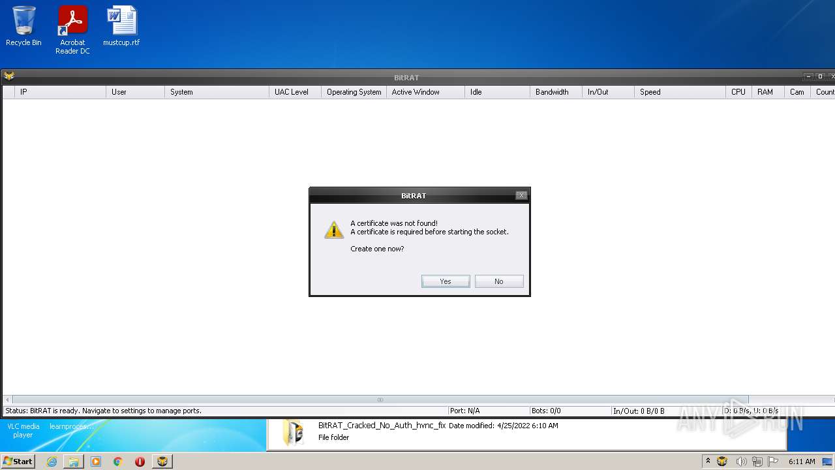Sort by Cam column header
The height and width of the screenshot is (470, 835).
click(797, 92)
